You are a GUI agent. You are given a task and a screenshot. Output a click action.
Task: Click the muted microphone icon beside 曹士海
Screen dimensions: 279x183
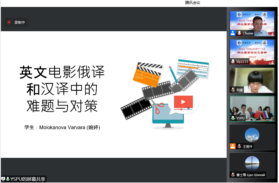point(233,175)
